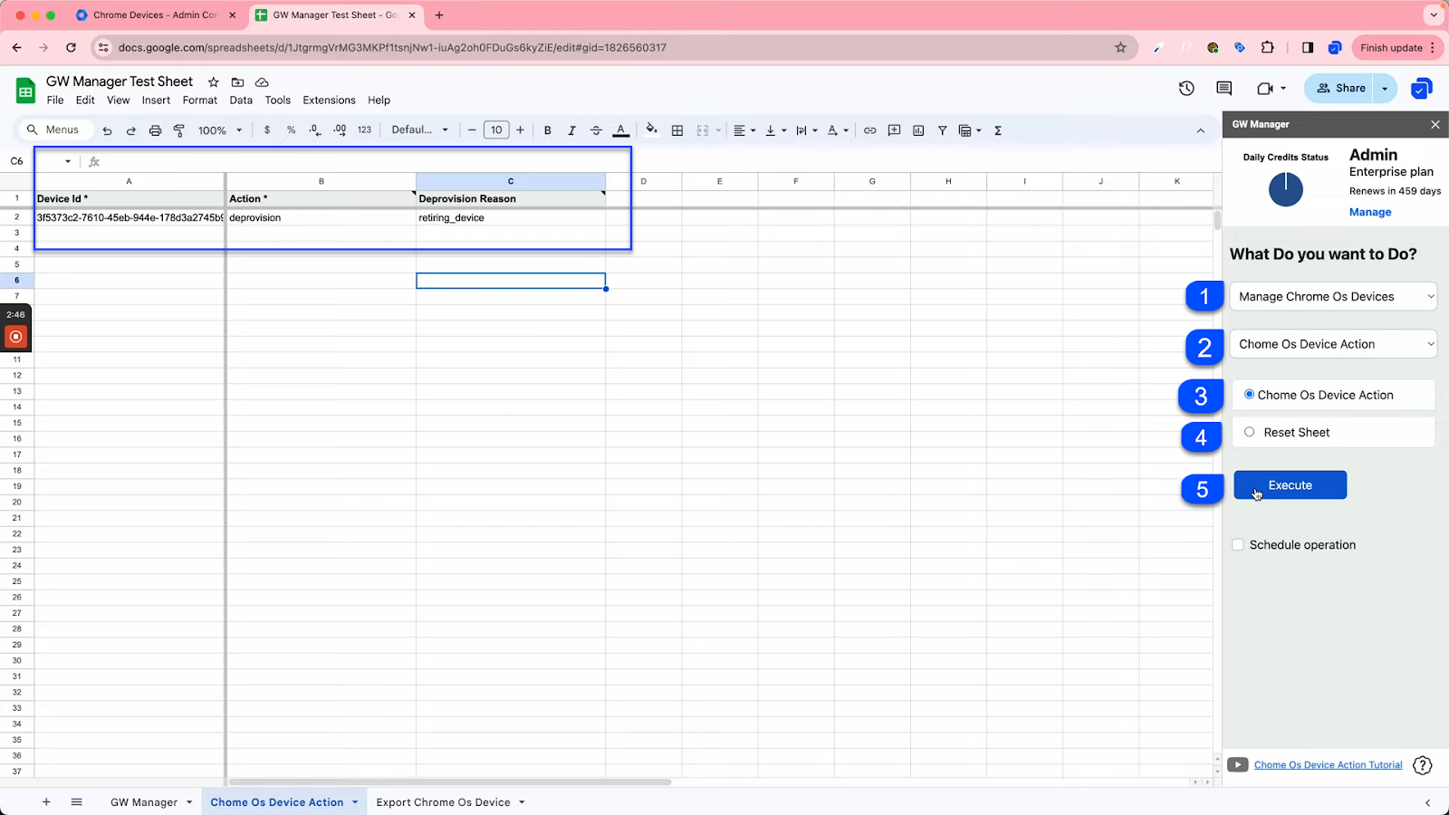Screen dimensions: 1449x815
Task: Click the Execute button
Action: [x=1290, y=485]
